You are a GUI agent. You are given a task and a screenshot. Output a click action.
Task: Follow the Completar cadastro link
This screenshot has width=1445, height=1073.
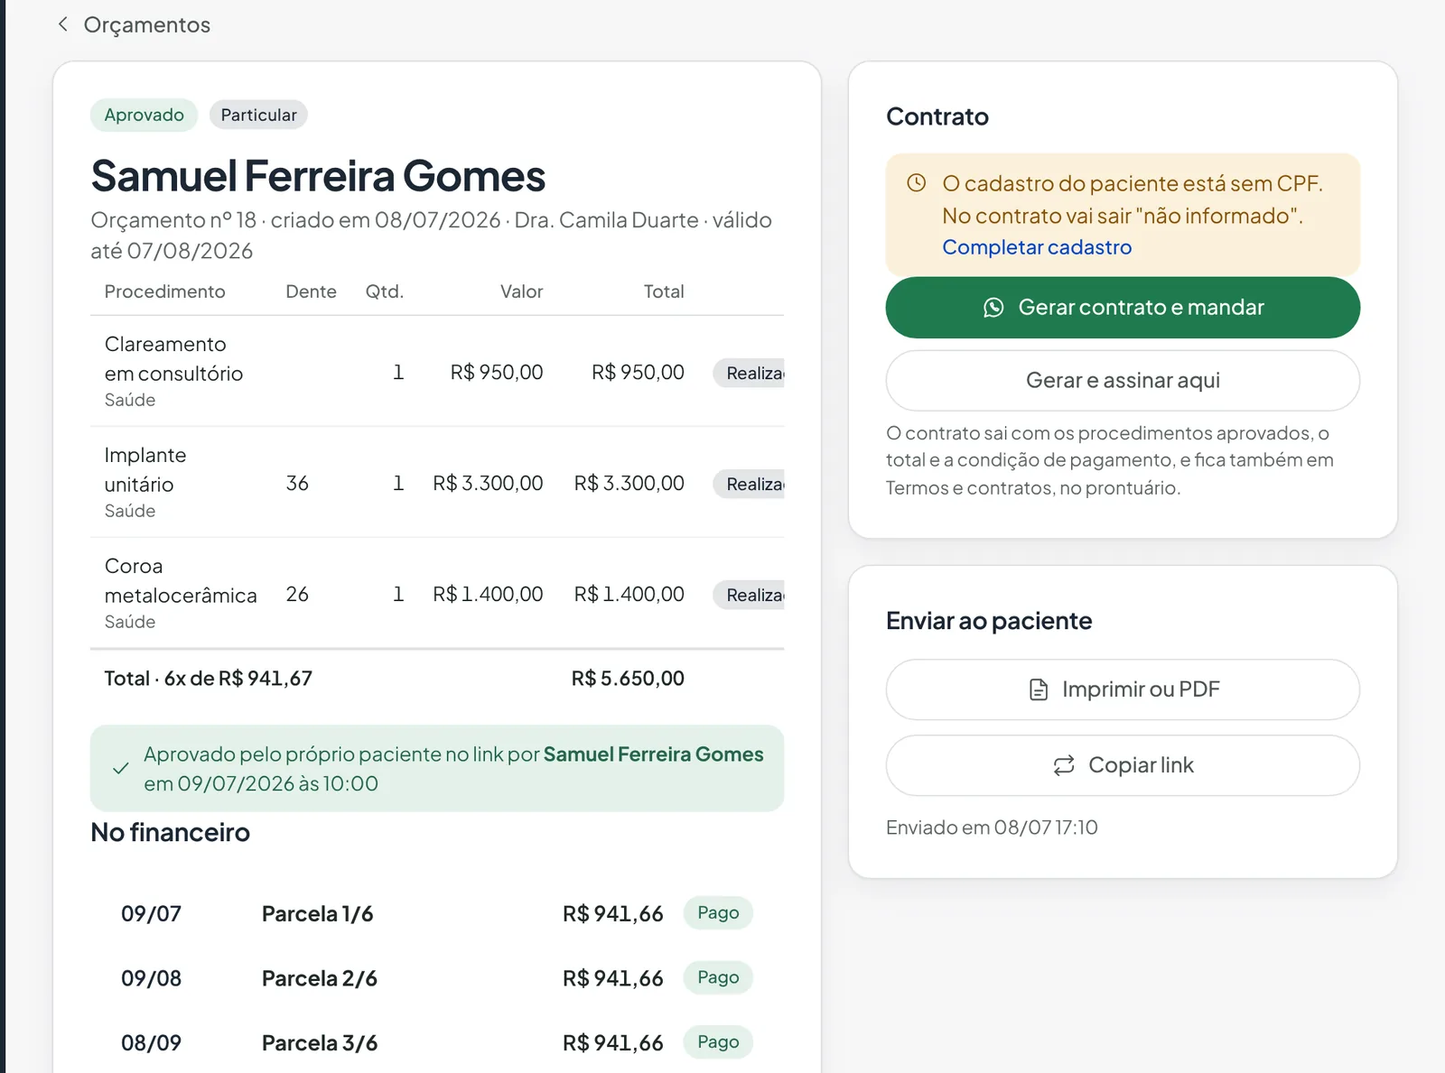pyautogui.click(x=1037, y=247)
